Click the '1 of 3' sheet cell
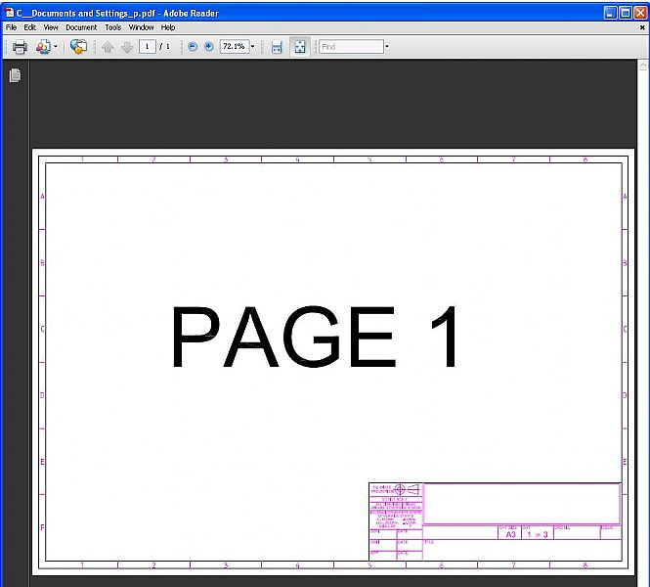Viewport: 650px width, 587px height. click(538, 534)
